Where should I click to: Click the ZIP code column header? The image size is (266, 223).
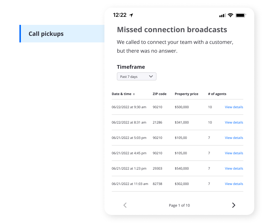[x=159, y=94]
